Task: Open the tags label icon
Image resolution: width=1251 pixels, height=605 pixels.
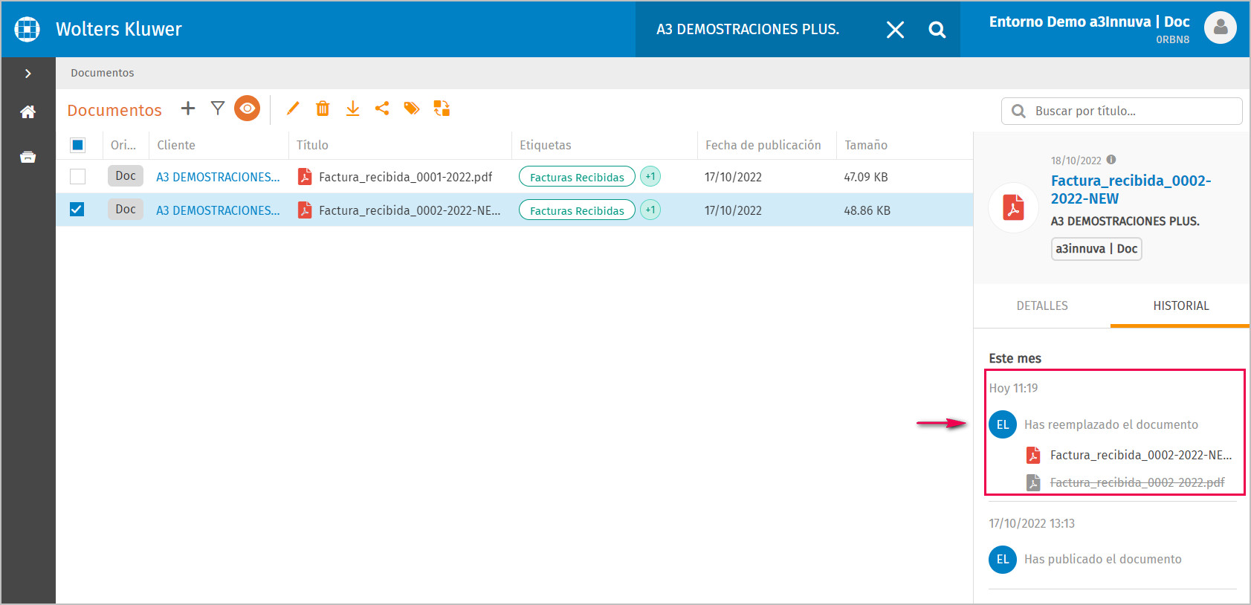Action: 412,109
